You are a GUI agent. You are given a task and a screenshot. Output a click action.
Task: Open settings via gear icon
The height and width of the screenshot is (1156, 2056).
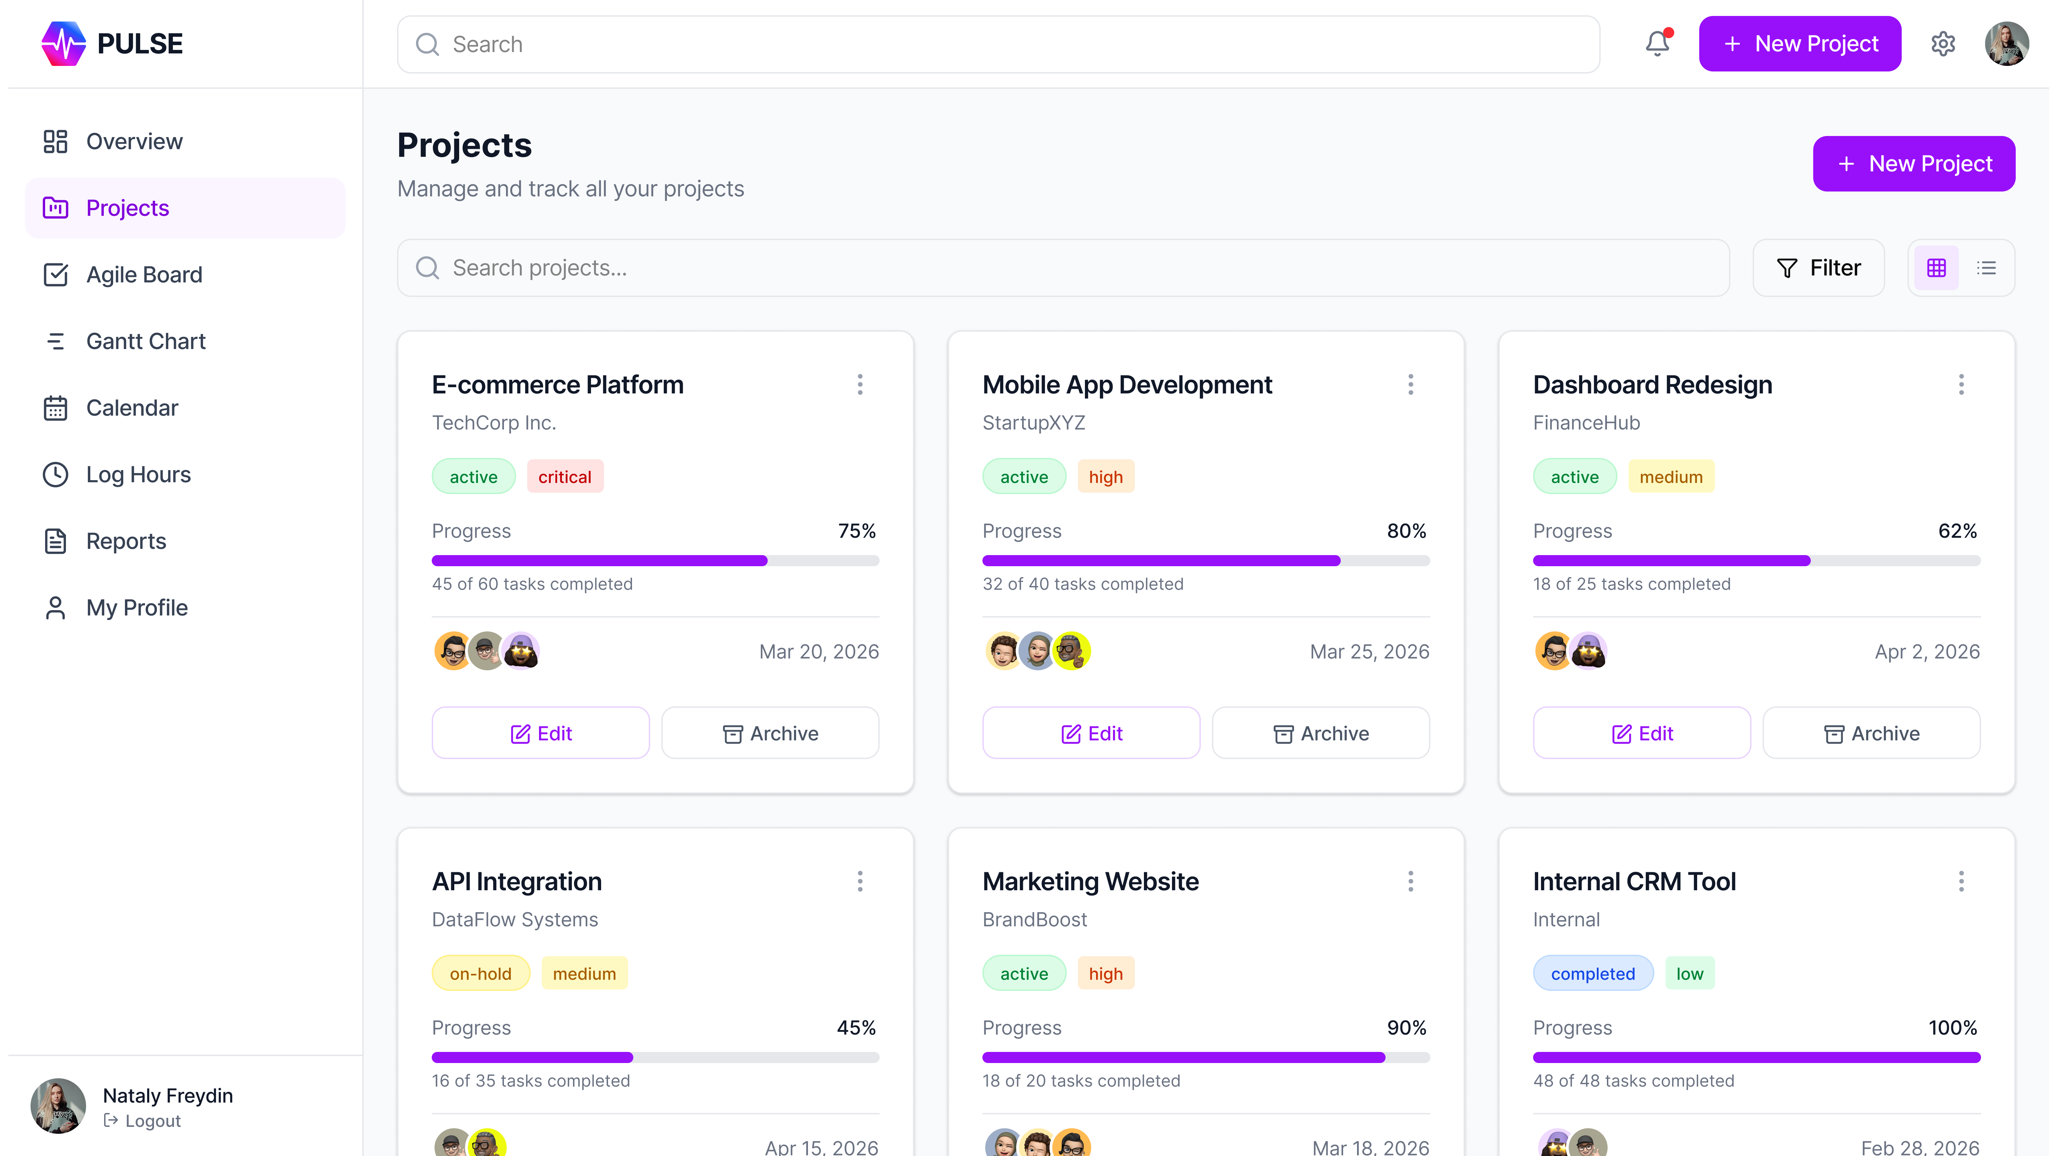1943,44
